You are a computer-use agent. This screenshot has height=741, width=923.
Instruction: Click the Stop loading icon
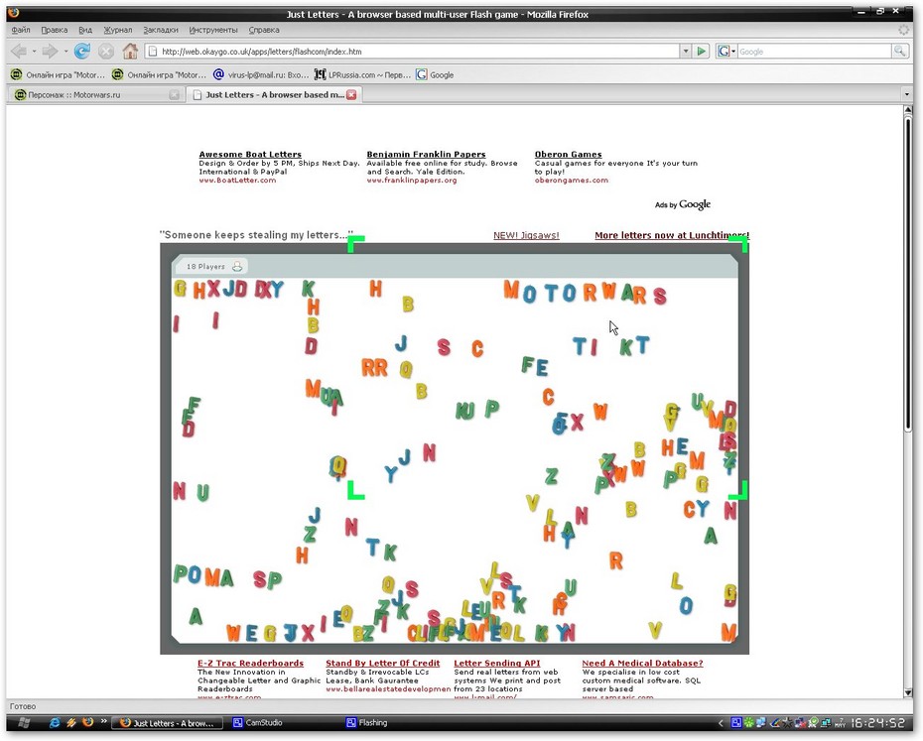pos(106,52)
